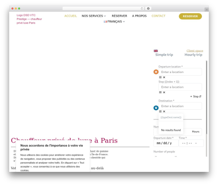The width and height of the screenshot is (218, 185).
Task: Remove the Departure location with its X icon
Action: pos(164,77)
